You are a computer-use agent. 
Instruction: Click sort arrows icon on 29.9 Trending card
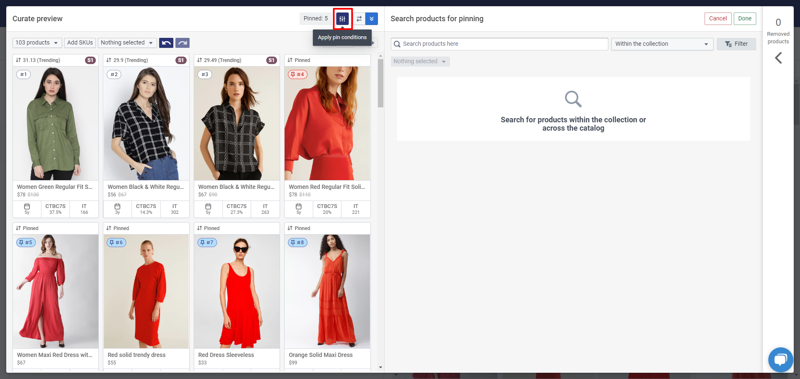109,60
